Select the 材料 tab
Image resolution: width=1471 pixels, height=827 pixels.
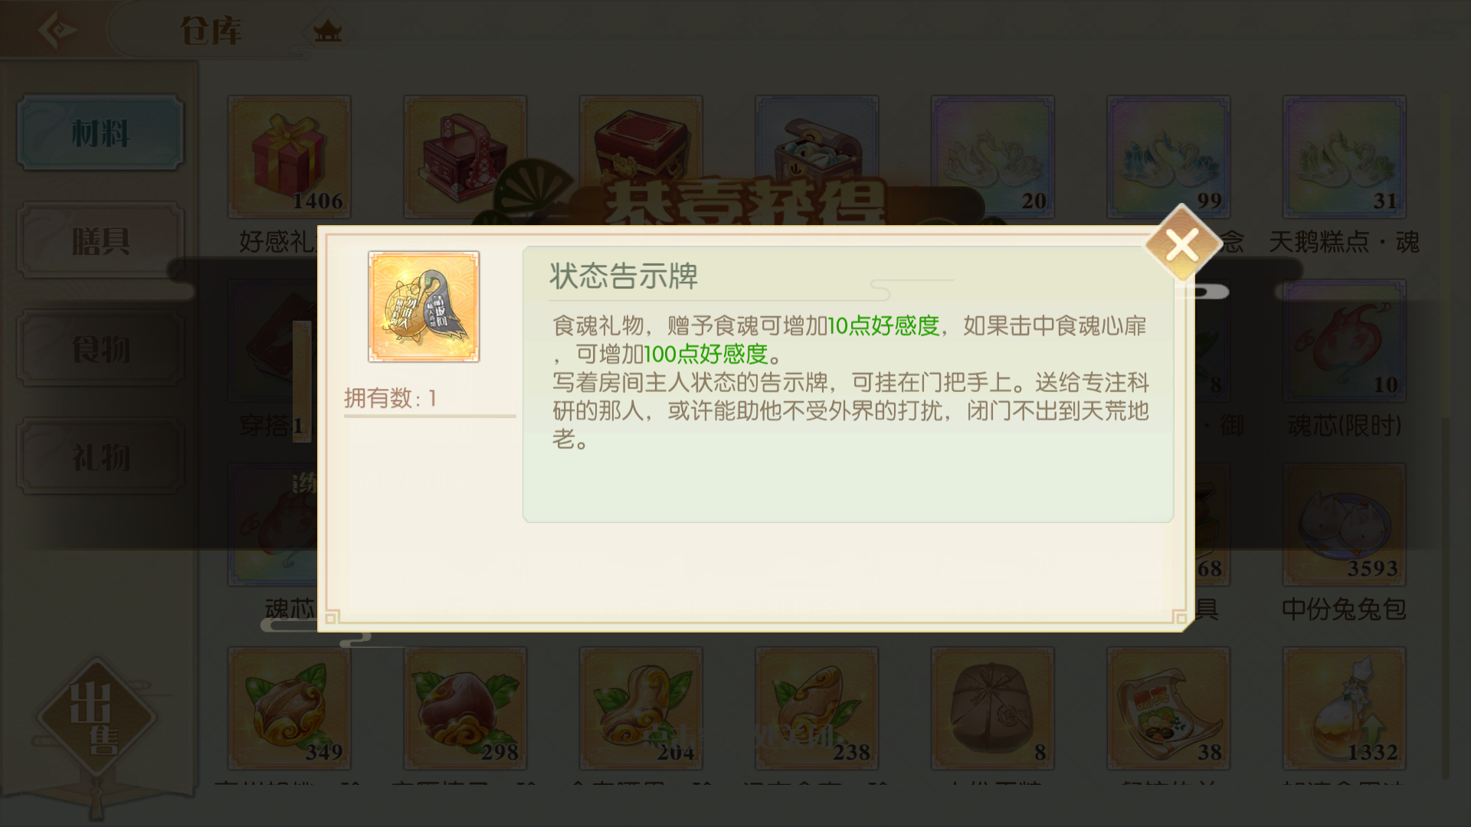tap(100, 132)
